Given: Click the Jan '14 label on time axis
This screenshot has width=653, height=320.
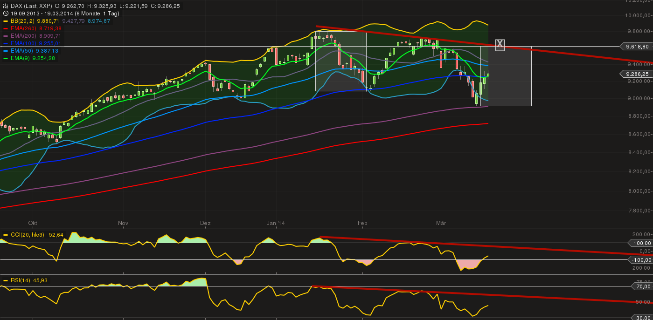Looking at the screenshot, I should (x=276, y=223).
